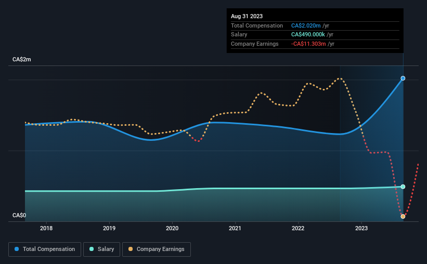427x264 pixels.
Task: Select the 2023 x-axis label
Action: point(361,228)
